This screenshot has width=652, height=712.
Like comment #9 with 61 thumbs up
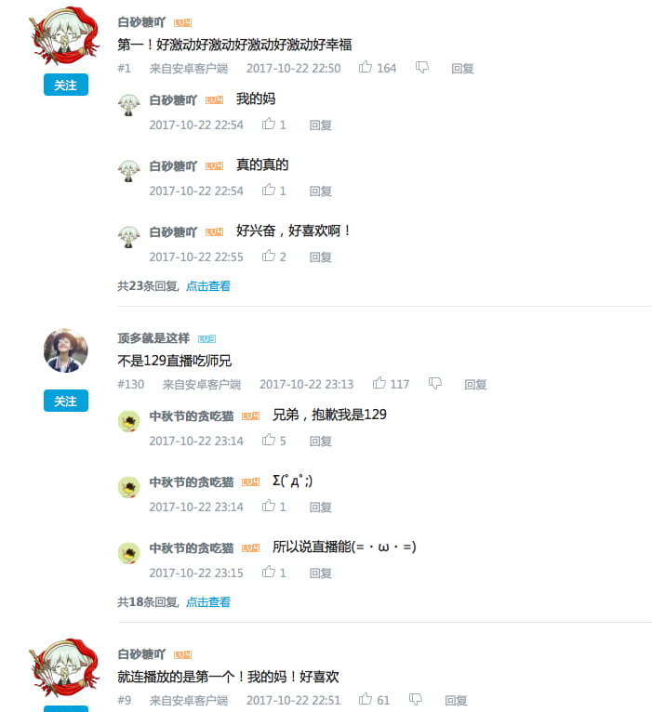[x=366, y=699]
